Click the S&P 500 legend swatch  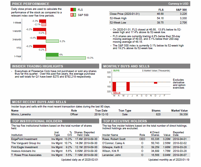[73, 15]
